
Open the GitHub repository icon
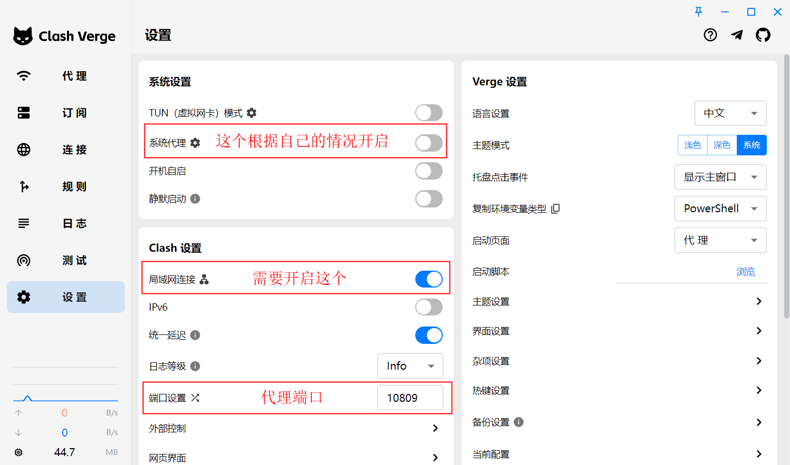(763, 35)
